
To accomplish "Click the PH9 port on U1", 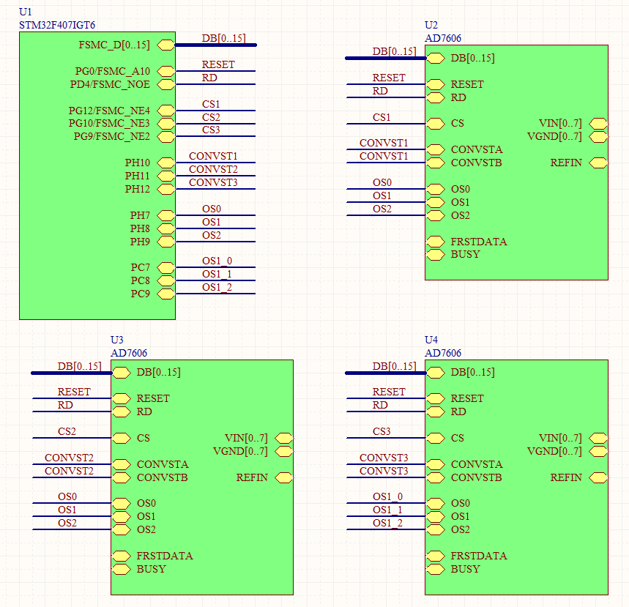I will click(165, 242).
